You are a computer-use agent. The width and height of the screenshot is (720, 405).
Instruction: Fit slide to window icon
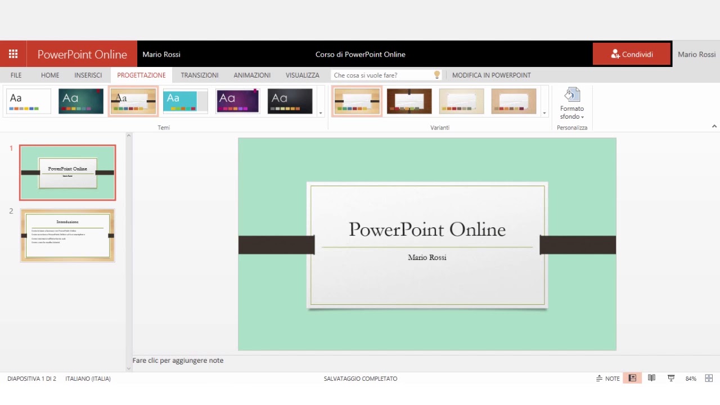(709, 379)
